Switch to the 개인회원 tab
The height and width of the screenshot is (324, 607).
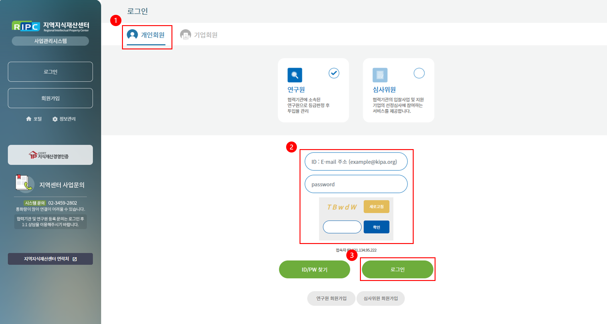coord(146,35)
